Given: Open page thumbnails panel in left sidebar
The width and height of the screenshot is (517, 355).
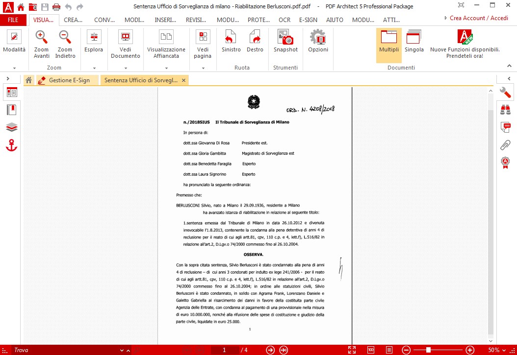Looking at the screenshot, I should pos(12,93).
